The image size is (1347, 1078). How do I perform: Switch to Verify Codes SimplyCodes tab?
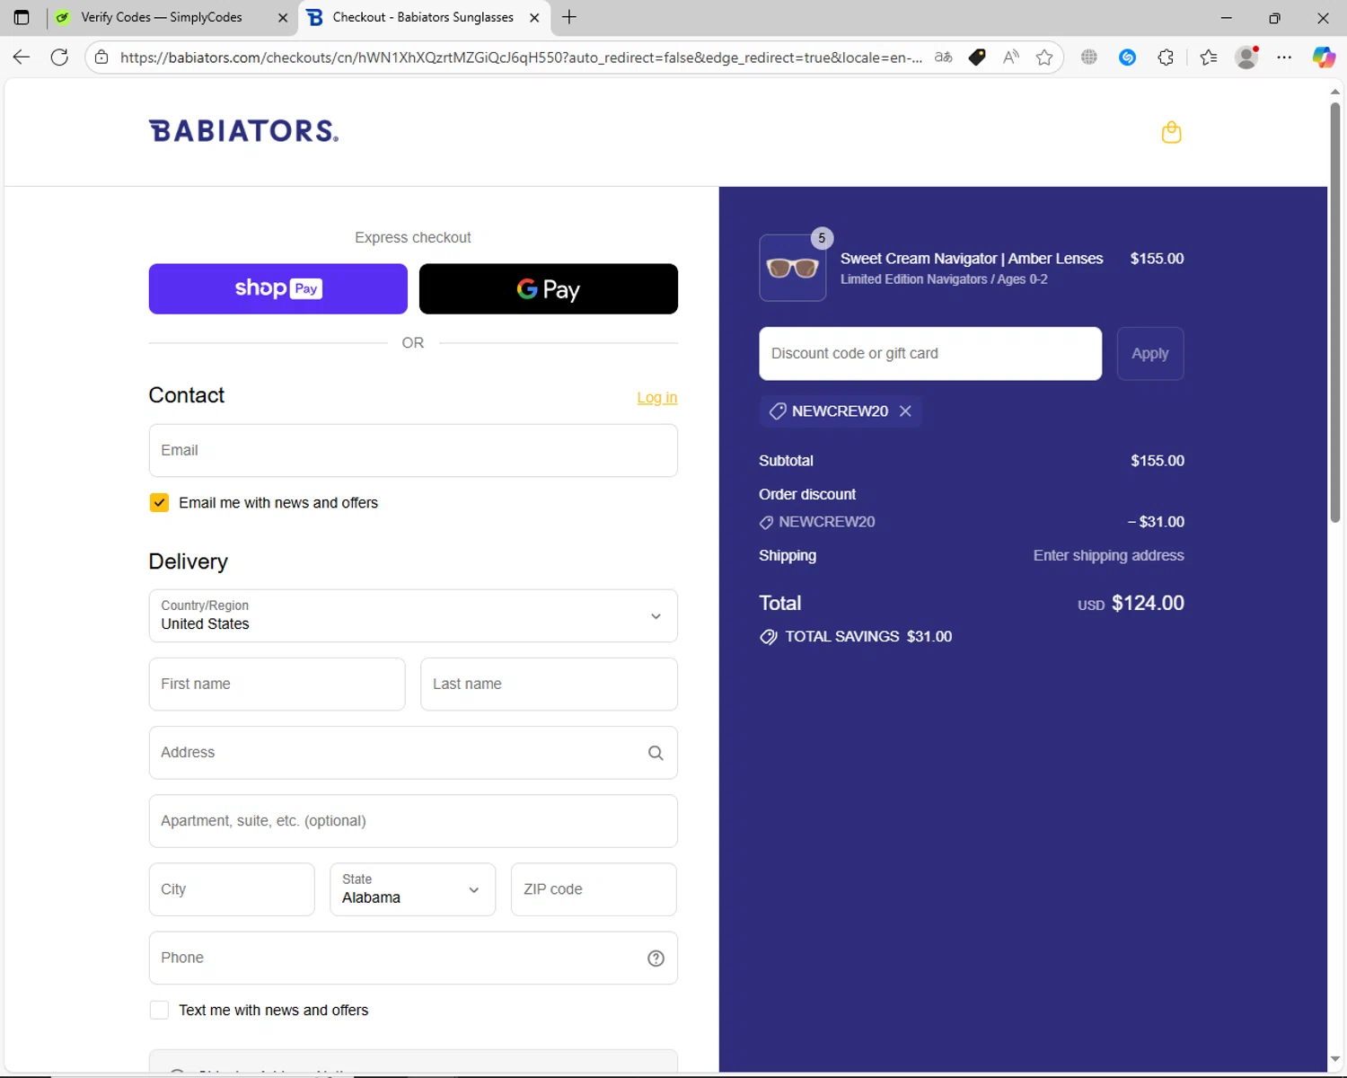[x=162, y=17]
